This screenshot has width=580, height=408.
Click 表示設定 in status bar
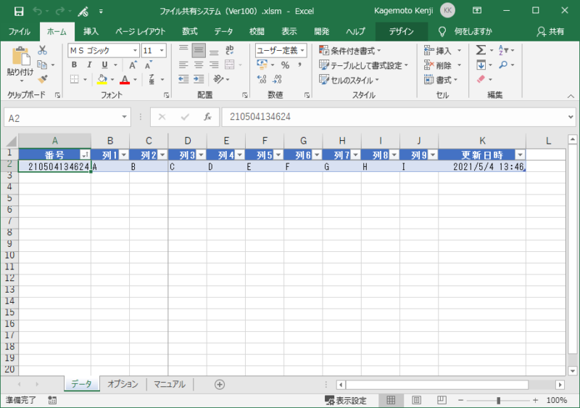click(346, 400)
